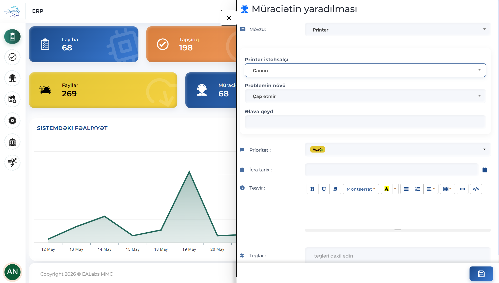Image resolution: width=499 pixels, height=283 pixels.
Task: Open the running person sidebar icon
Action: 12,163
